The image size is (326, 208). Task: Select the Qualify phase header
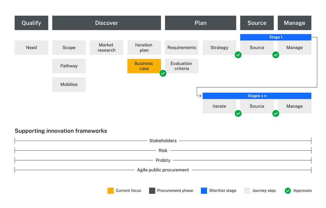coord(31,23)
